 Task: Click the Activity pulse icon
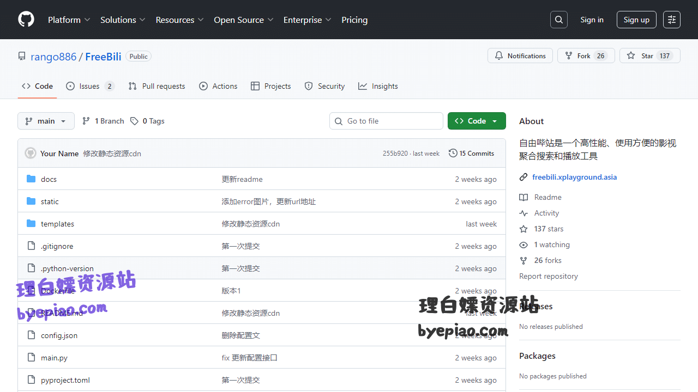pos(523,213)
